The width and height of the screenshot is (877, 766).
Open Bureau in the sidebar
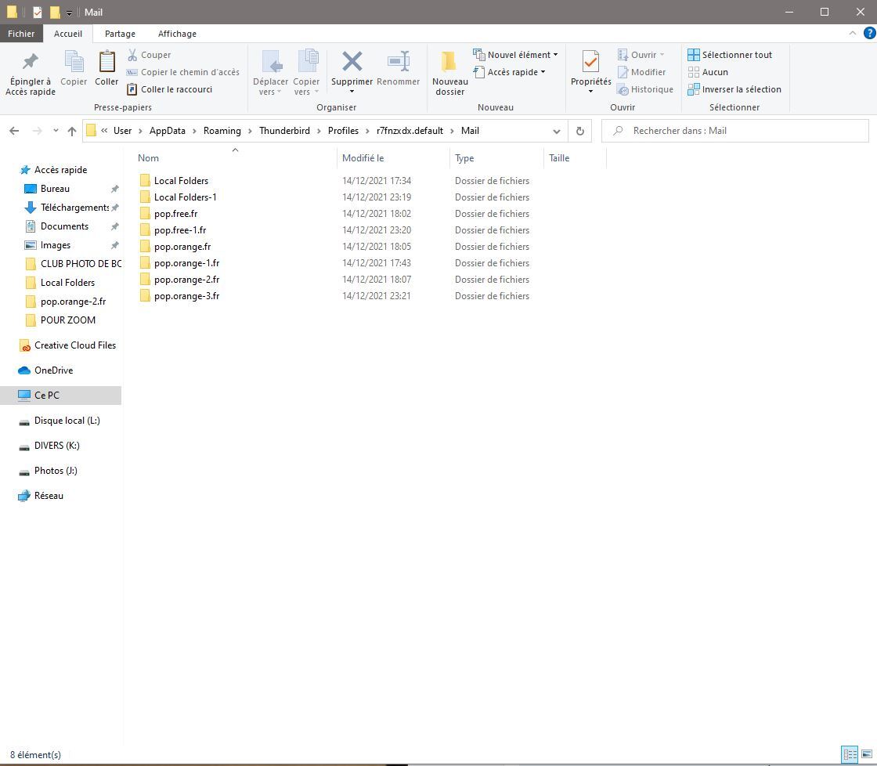[x=55, y=189]
